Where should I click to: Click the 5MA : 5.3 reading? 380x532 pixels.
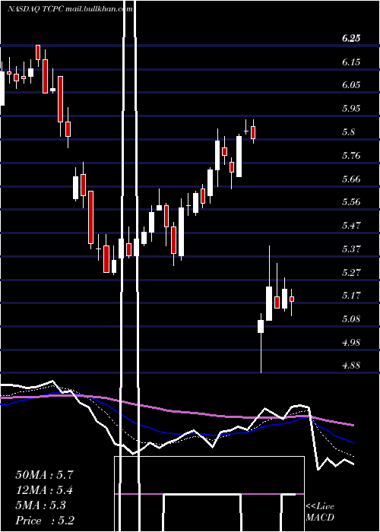[41, 505]
